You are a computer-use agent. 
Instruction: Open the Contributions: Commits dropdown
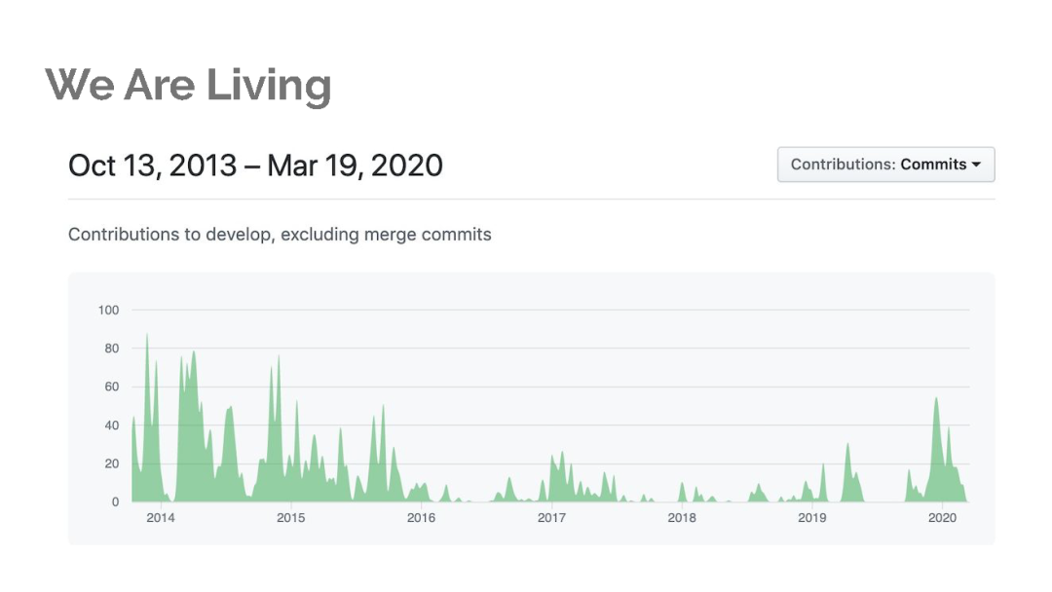click(x=885, y=165)
